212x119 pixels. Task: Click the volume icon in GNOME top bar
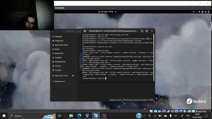click(x=205, y=12)
